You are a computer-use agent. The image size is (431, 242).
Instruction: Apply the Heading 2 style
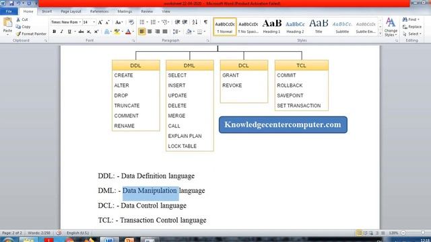(295, 27)
